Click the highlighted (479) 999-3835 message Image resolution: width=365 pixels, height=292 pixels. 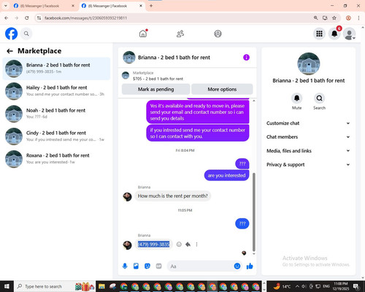pyautogui.click(x=153, y=245)
